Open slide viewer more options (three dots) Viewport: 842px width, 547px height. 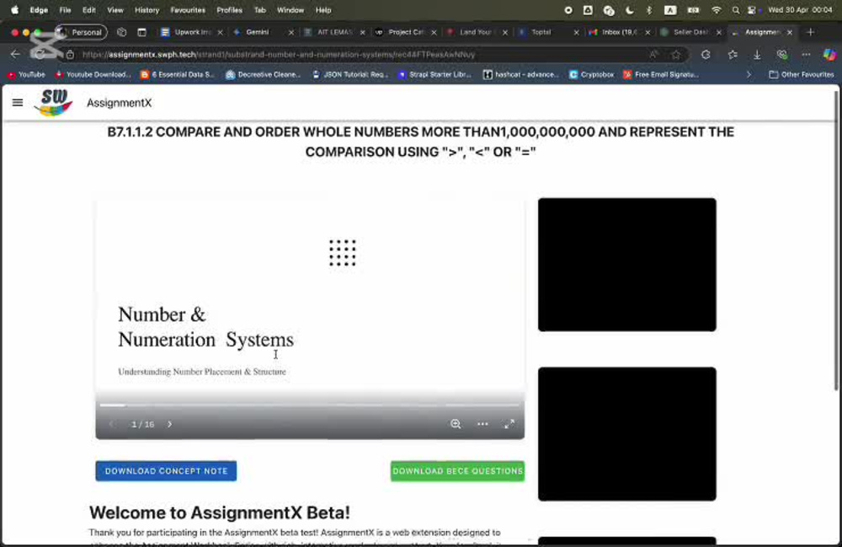click(482, 424)
